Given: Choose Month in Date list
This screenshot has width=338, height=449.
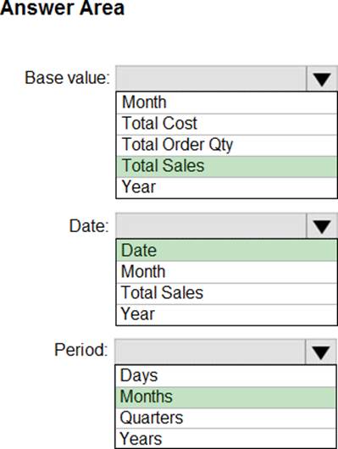Looking at the screenshot, I should click(x=226, y=272).
